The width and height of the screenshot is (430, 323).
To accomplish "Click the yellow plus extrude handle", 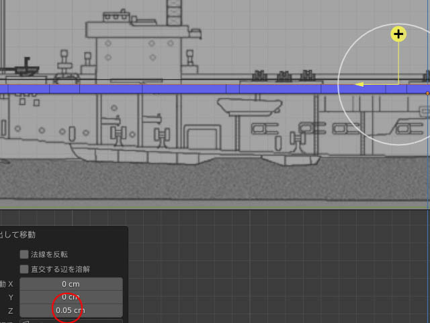I will pyautogui.click(x=398, y=34).
